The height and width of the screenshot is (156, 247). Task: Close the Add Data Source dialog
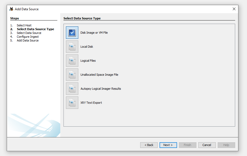[234, 9]
